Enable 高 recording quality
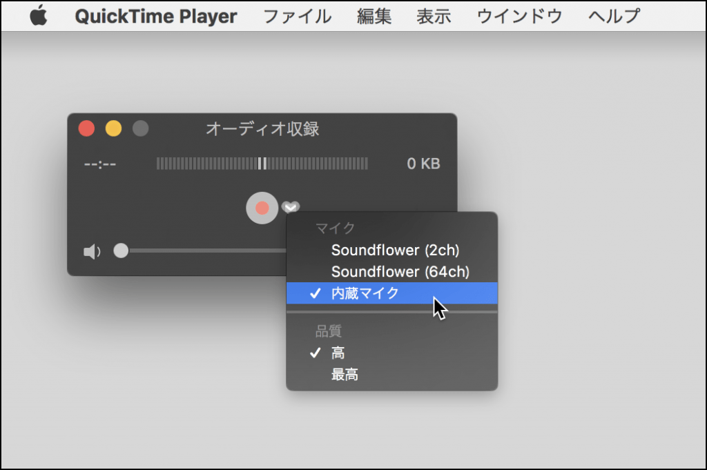 (x=337, y=352)
